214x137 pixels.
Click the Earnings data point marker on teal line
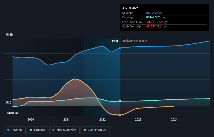coord(120,101)
